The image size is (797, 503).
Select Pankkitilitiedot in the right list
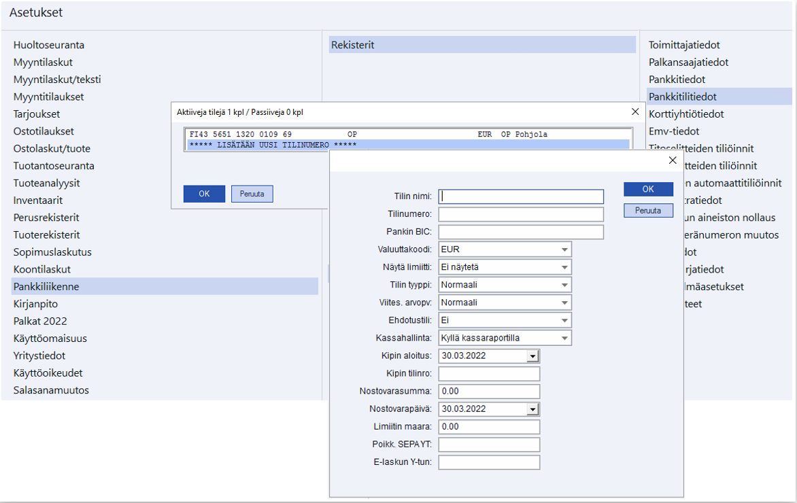(682, 97)
